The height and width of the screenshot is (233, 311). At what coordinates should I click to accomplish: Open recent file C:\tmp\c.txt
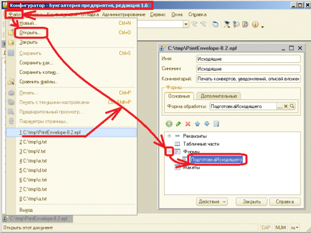click(72, 180)
